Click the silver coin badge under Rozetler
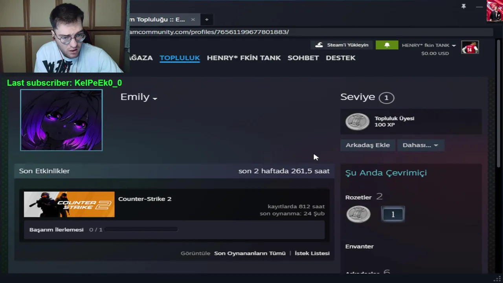The height and width of the screenshot is (283, 503). point(358,214)
